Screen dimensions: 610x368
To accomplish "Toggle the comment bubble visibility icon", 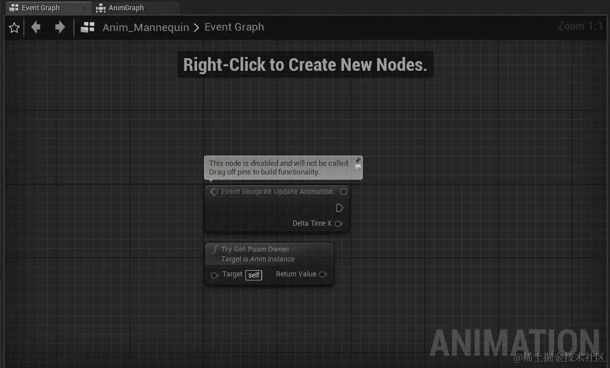I will [358, 167].
